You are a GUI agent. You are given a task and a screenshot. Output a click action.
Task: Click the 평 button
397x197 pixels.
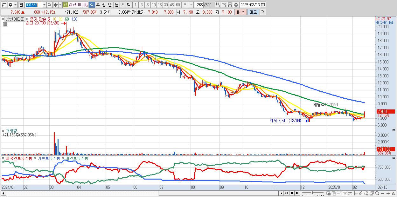263,12
